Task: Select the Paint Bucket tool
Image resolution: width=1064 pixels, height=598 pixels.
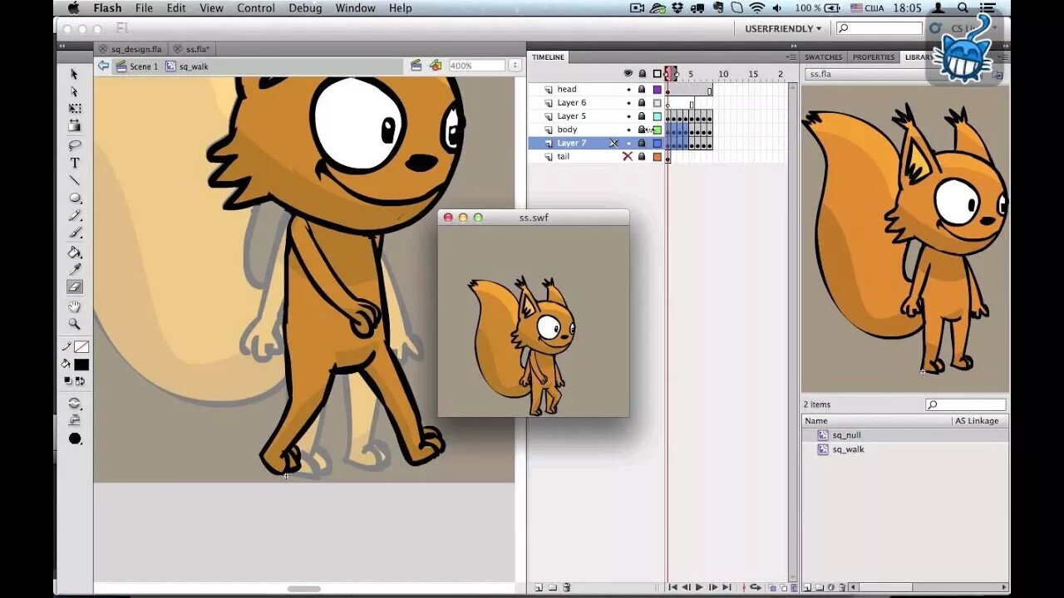Action: coord(75,252)
